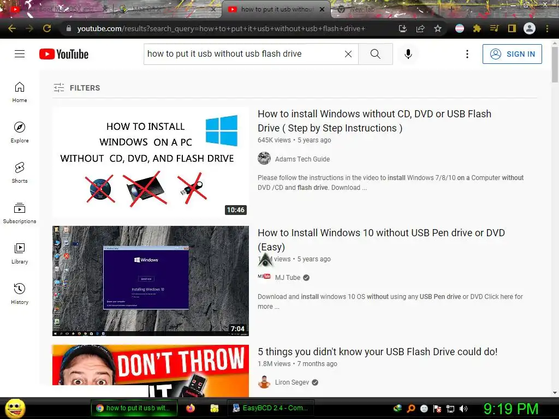Open the folder icon on the taskbar
559x419 pixels.
coord(214,408)
